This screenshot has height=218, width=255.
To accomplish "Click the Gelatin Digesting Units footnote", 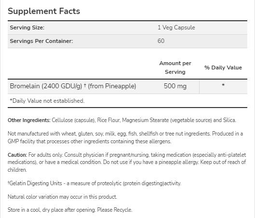I will [x=94, y=183].
